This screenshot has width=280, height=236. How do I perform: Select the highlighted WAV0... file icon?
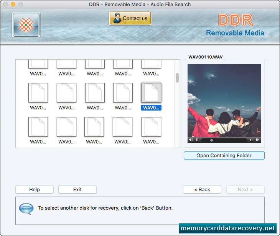click(151, 93)
